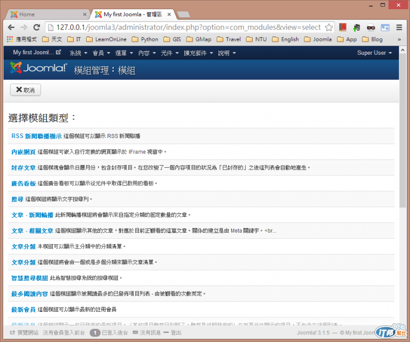Open the Python bookmark folder
The image size is (410, 342).
coord(145,39)
